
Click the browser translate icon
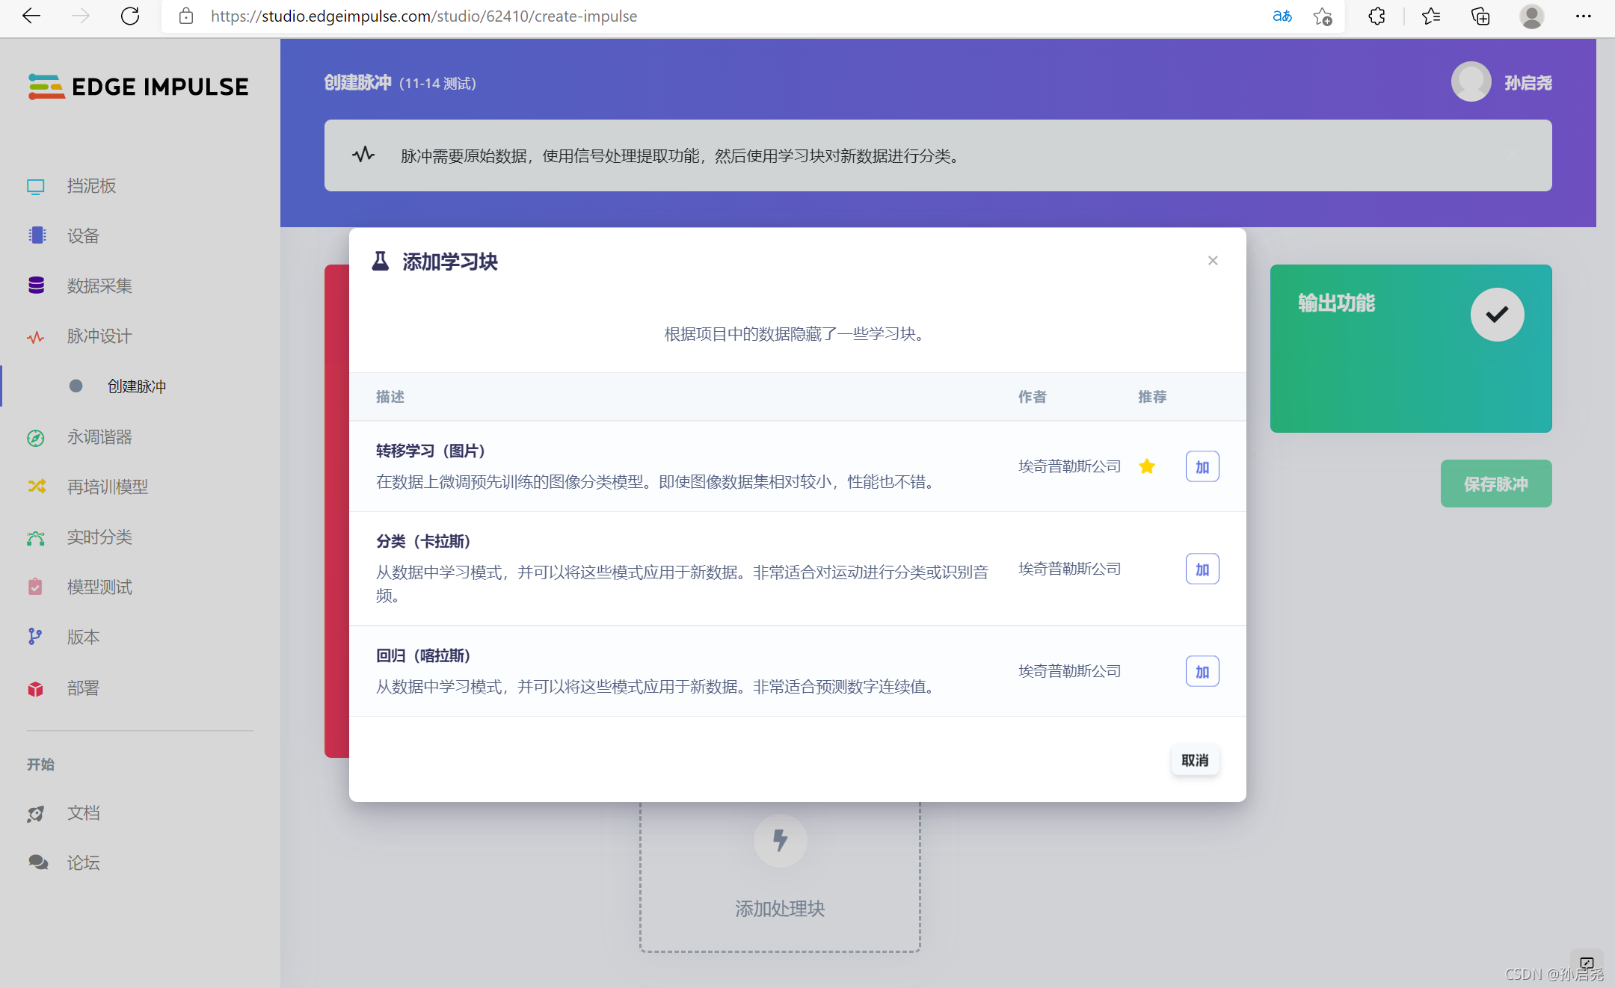click(x=1282, y=16)
